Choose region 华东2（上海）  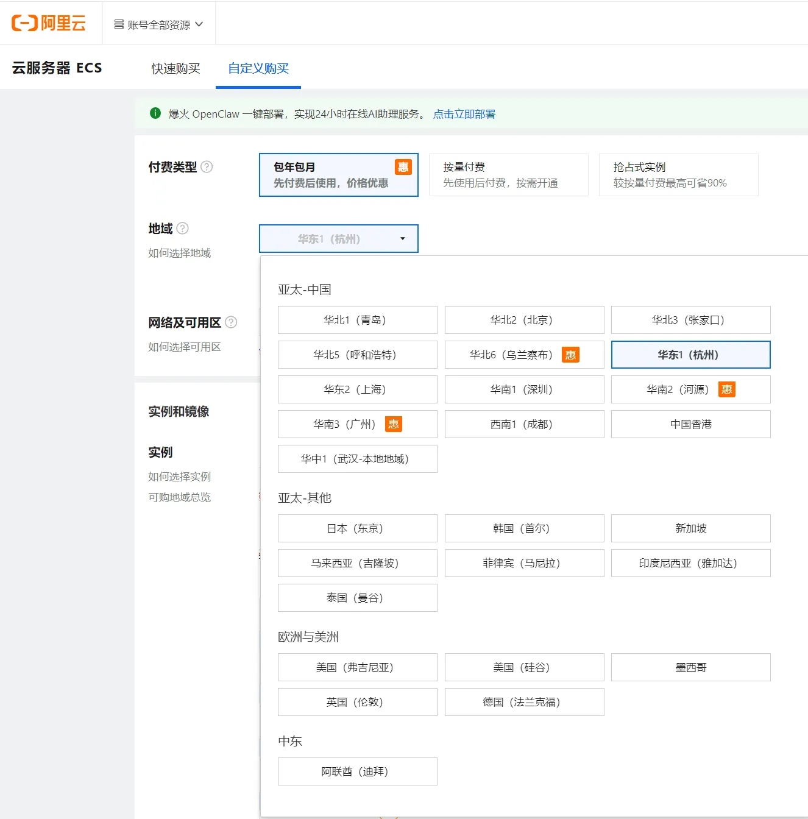[x=358, y=389]
